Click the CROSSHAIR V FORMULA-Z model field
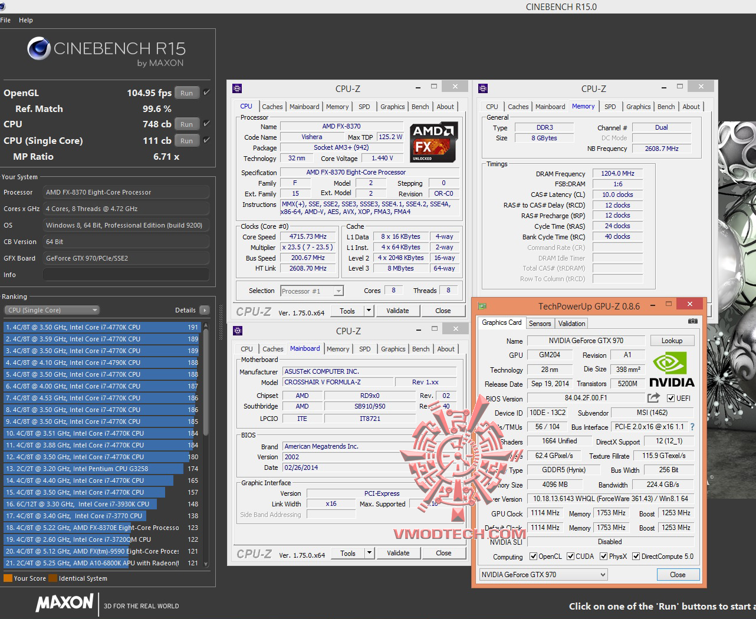This screenshot has width=756, height=619. [338, 382]
